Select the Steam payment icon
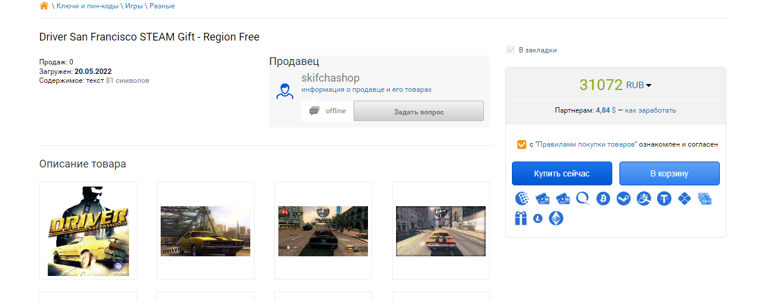This screenshot has height=301, width=764. point(624,198)
